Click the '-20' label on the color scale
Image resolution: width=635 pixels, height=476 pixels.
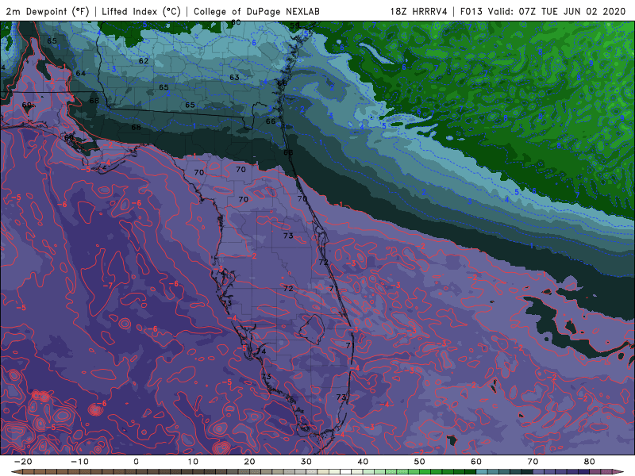click(23, 462)
